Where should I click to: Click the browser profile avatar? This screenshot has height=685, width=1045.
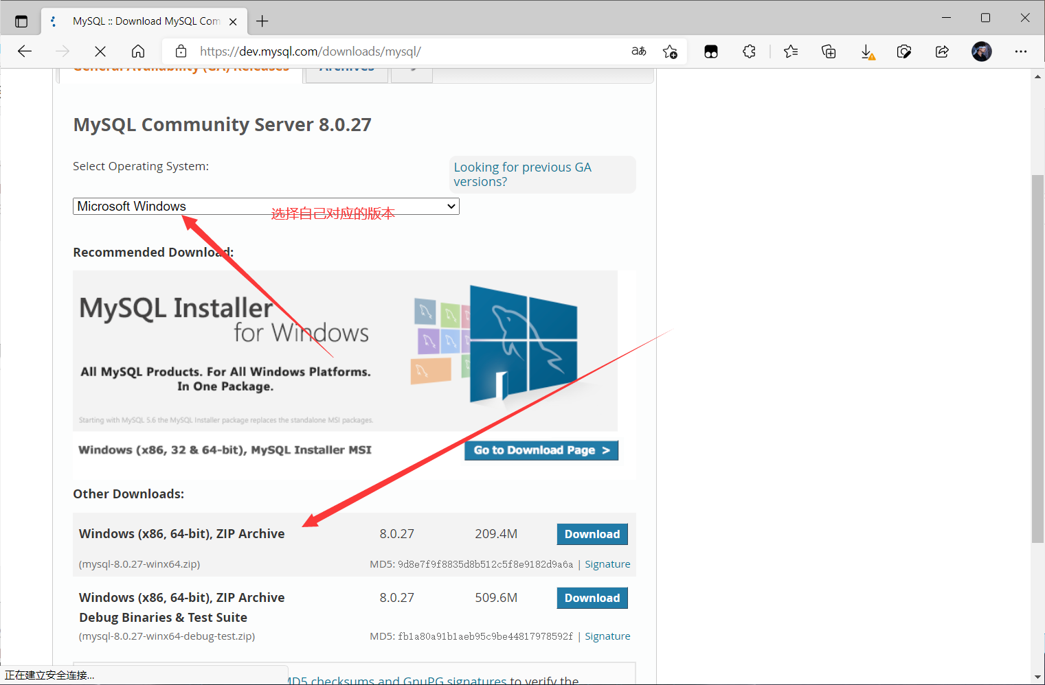tap(982, 51)
